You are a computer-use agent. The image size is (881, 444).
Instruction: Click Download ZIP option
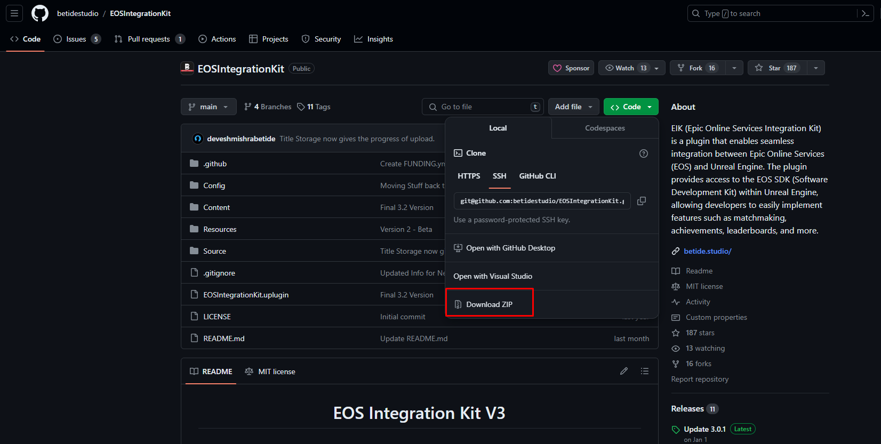pyautogui.click(x=489, y=304)
